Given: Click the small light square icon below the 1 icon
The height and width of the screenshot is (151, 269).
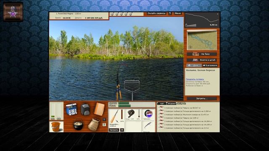Looking at the screenshot, I should pyautogui.click(x=104, y=125).
